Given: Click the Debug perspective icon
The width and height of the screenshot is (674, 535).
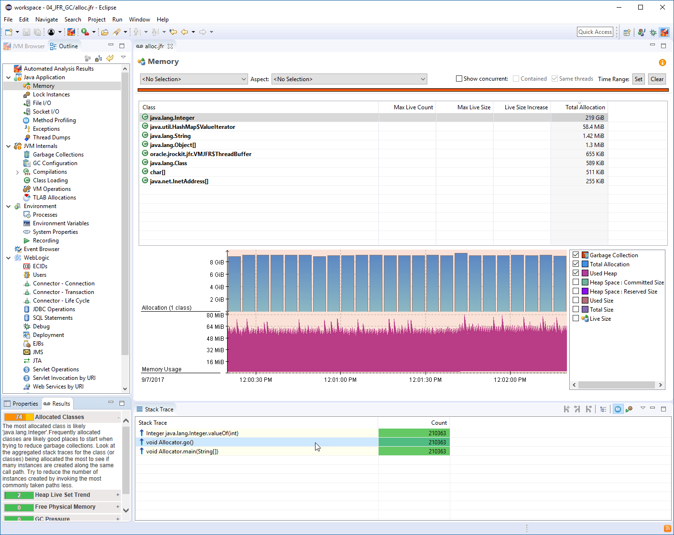Looking at the screenshot, I should click(653, 32).
